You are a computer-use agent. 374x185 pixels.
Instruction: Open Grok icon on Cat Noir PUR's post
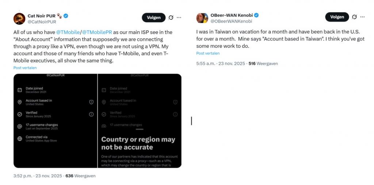[x=171, y=17]
